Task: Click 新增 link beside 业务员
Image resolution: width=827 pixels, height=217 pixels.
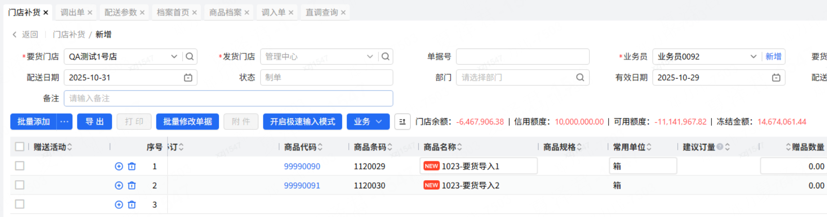Action: click(774, 57)
